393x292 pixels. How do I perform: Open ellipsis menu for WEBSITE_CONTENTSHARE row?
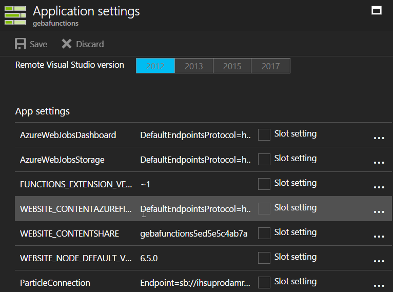coord(379,236)
